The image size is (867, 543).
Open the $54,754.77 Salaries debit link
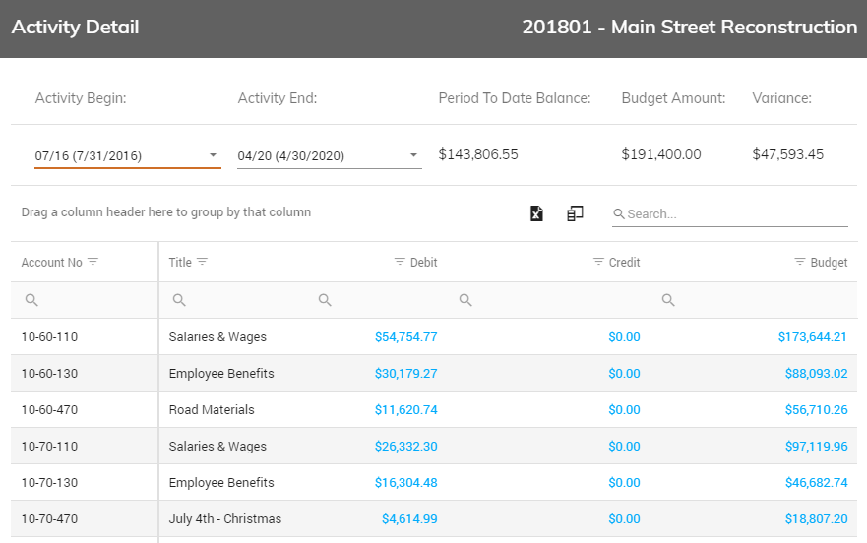coord(405,336)
